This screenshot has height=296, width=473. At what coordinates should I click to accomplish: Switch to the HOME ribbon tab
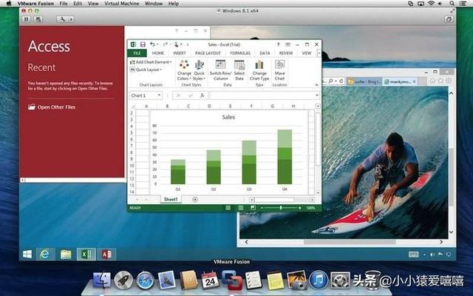coord(157,53)
